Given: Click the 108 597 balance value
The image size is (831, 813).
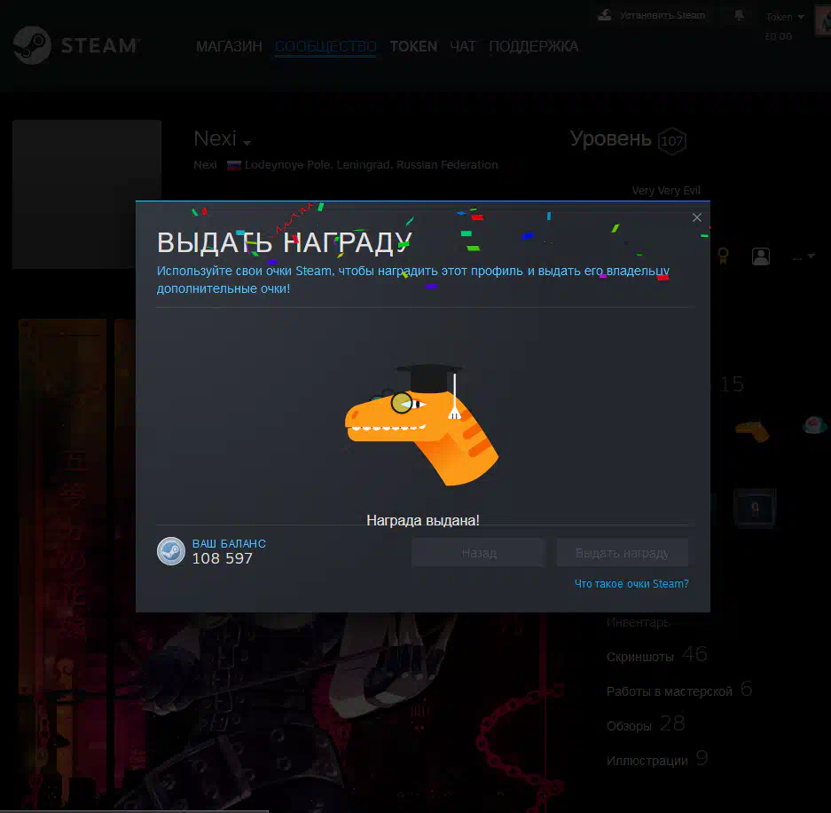Looking at the screenshot, I should [x=222, y=558].
